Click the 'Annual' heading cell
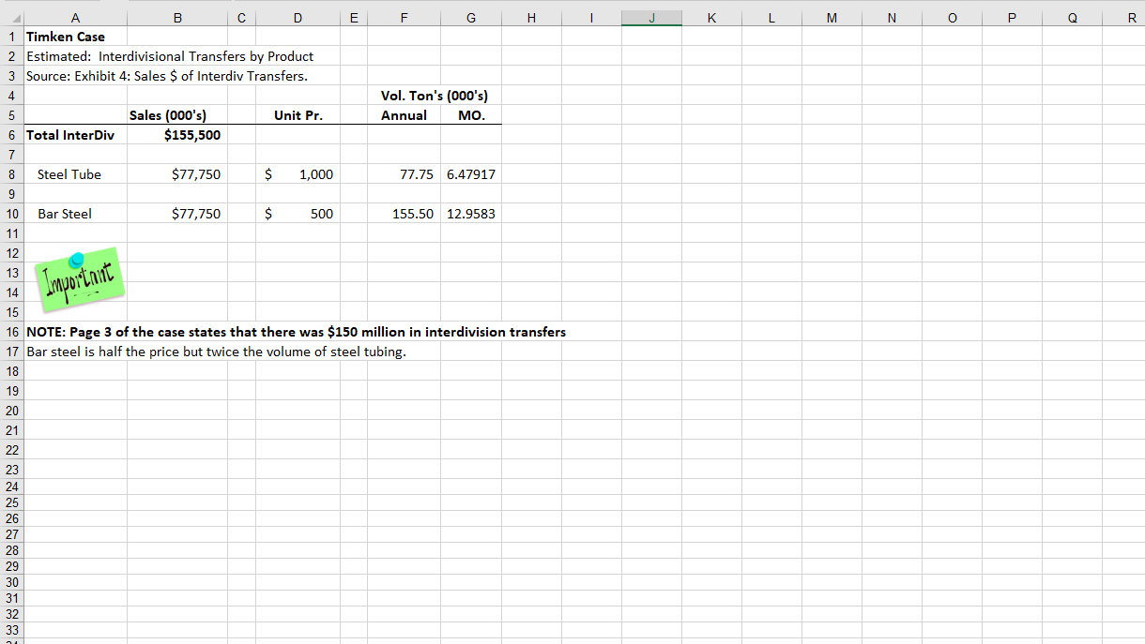The width and height of the screenshot is (1145, 644). (404, 115)
